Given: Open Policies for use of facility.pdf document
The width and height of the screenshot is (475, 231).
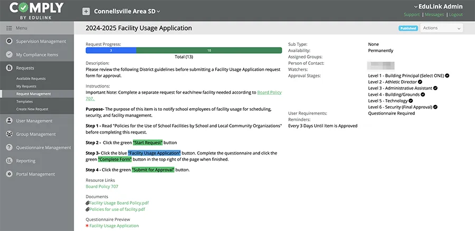Looking at the screenshot, I should 117,209.
